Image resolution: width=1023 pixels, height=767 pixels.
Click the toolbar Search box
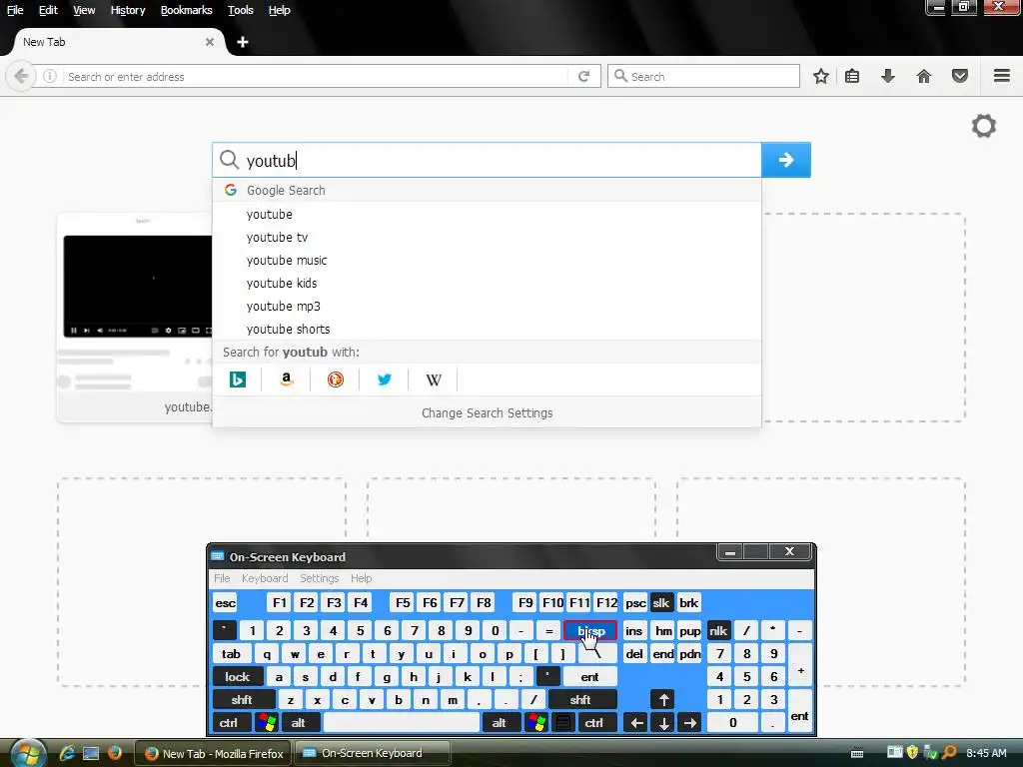703,76
